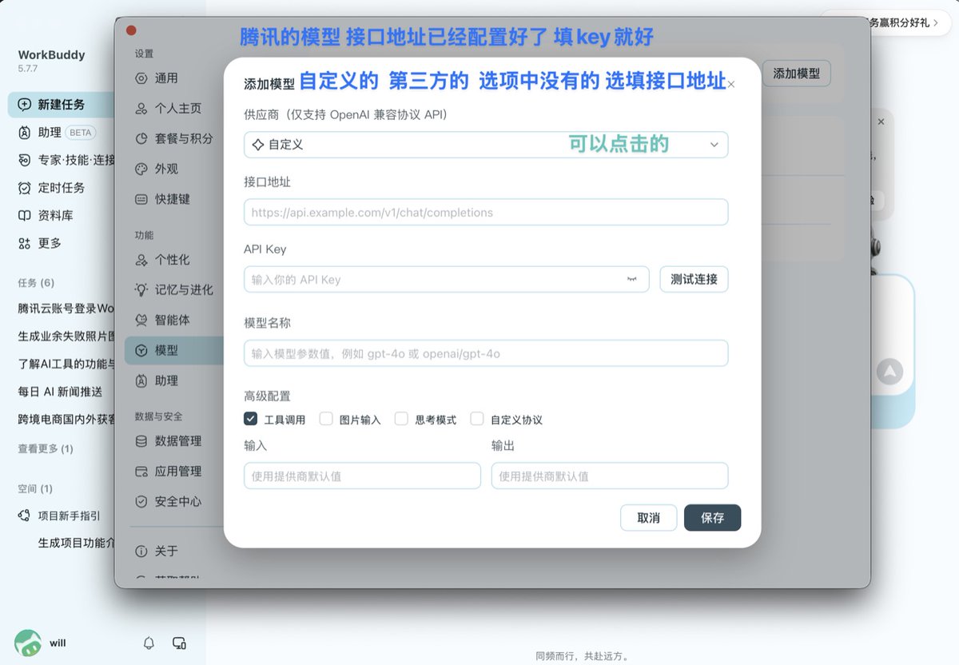Screen dimensions: 959x665
Task: Click 取消 to cancel adding model
Action: 649,518
